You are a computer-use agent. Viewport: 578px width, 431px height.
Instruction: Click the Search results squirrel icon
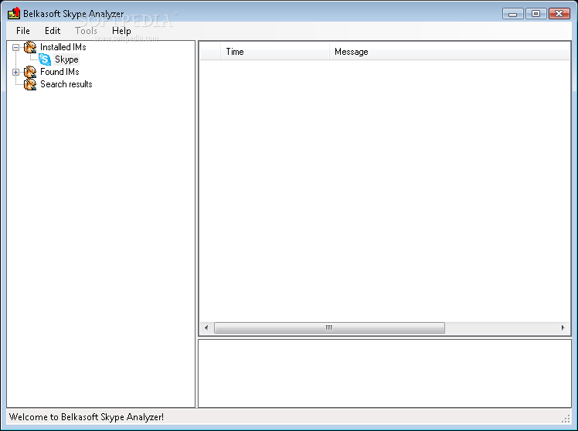[x=30, y=84]
